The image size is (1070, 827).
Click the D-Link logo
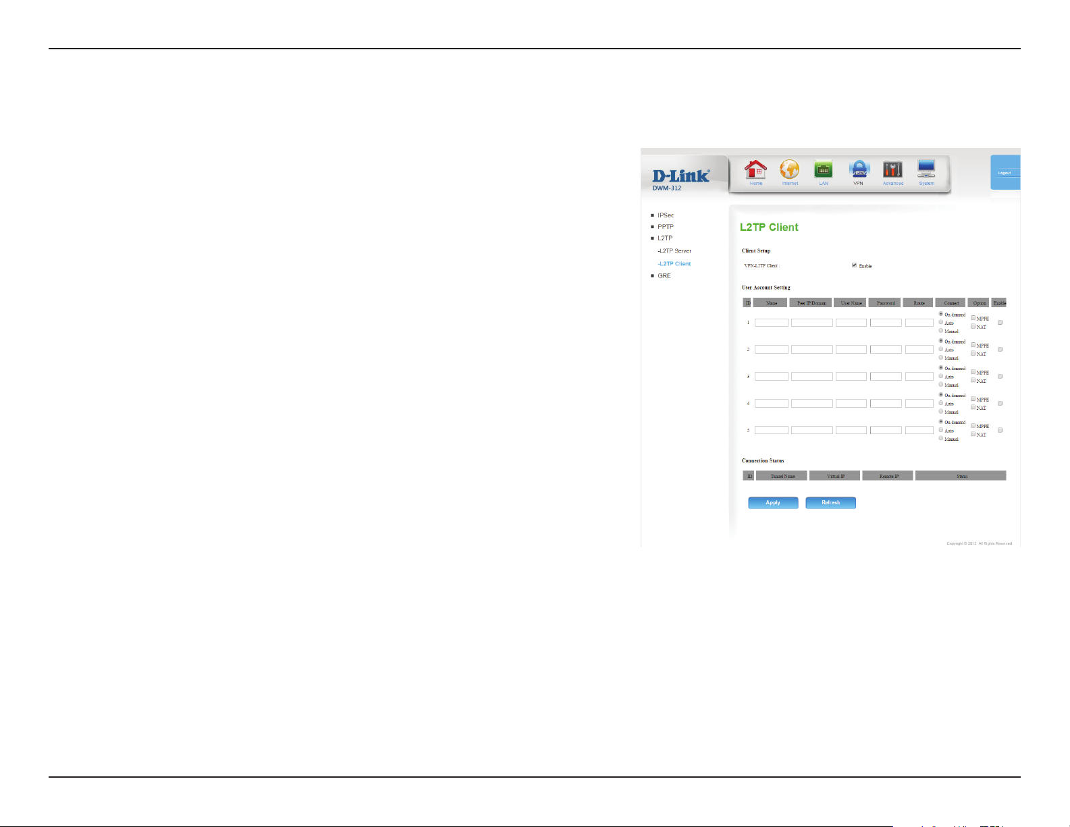tap(680, 176)
